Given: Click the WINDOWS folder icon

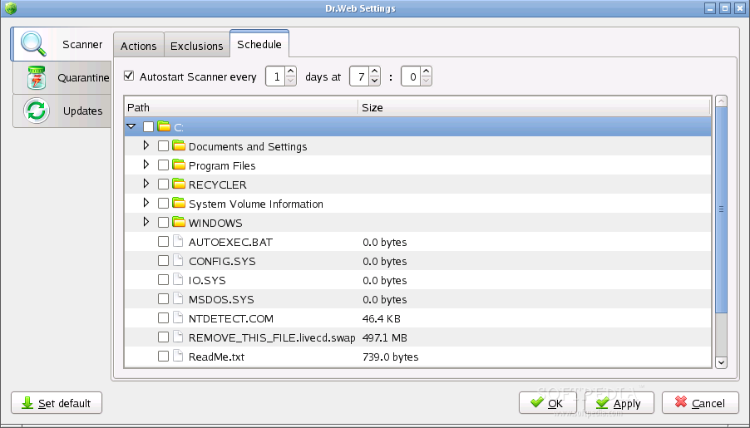Looking at the screenshot, I should coord(179,222).
